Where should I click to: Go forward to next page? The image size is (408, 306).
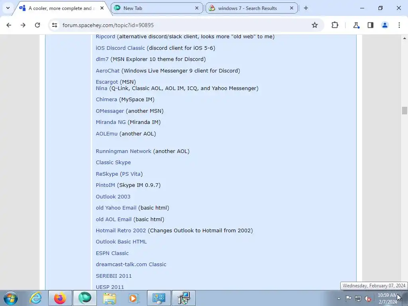(x=23, y=25)
